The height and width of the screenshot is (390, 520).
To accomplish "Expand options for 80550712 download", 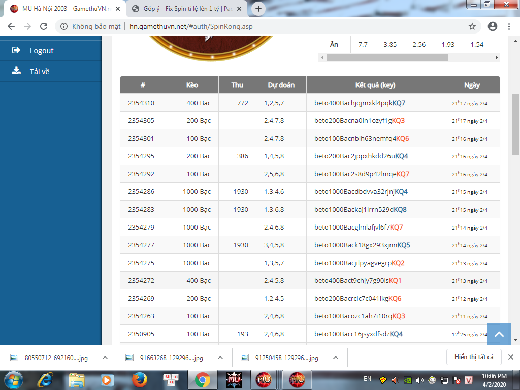I will click(105, 357).
